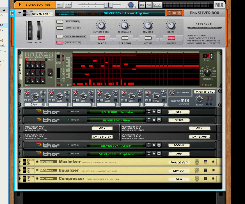The width and height of the screenshot is (245, 204).
Task: Click the CUT OFF FREQ knob
Action: (101, 25)
